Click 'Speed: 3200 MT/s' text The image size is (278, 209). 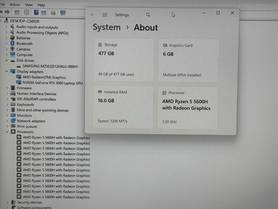[x=113, y=121]
